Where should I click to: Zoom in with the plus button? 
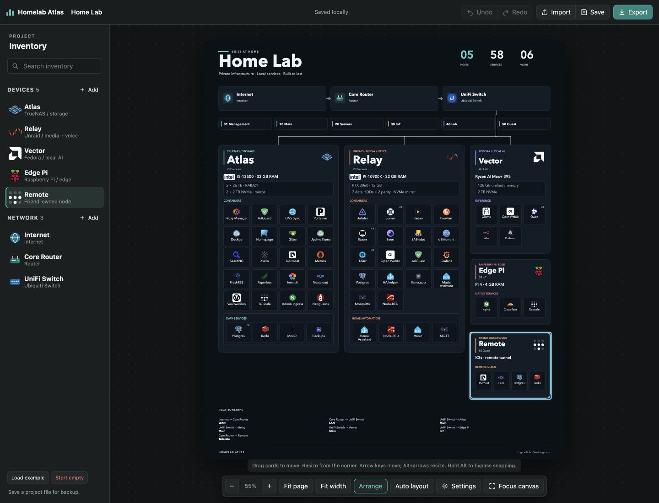[270, 486]
